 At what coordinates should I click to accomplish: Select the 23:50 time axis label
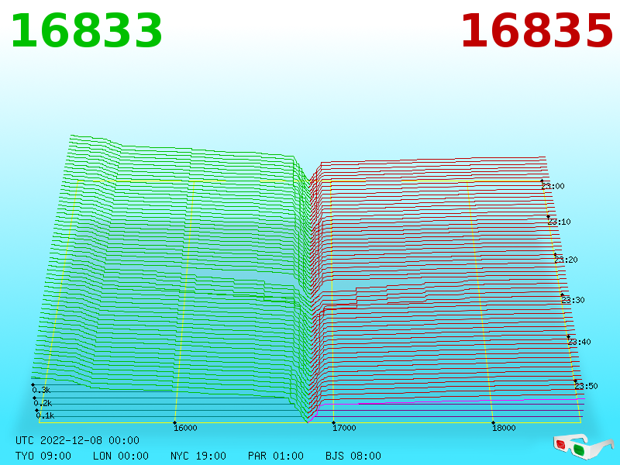[x=586, y=386]
